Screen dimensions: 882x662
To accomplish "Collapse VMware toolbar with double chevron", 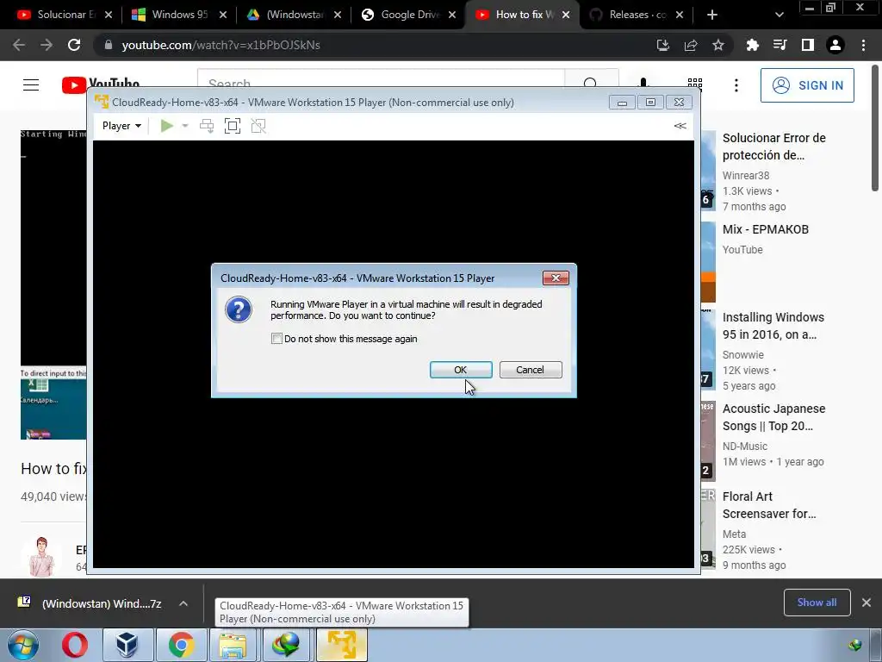I will tap(680, 126).
